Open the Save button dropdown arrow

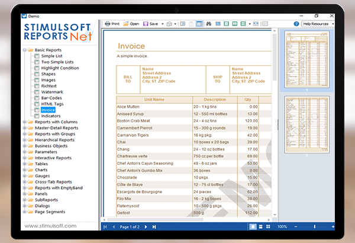click(162, 24)
